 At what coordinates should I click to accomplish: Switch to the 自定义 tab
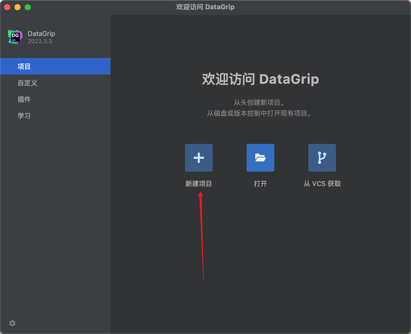click(55, 83)
